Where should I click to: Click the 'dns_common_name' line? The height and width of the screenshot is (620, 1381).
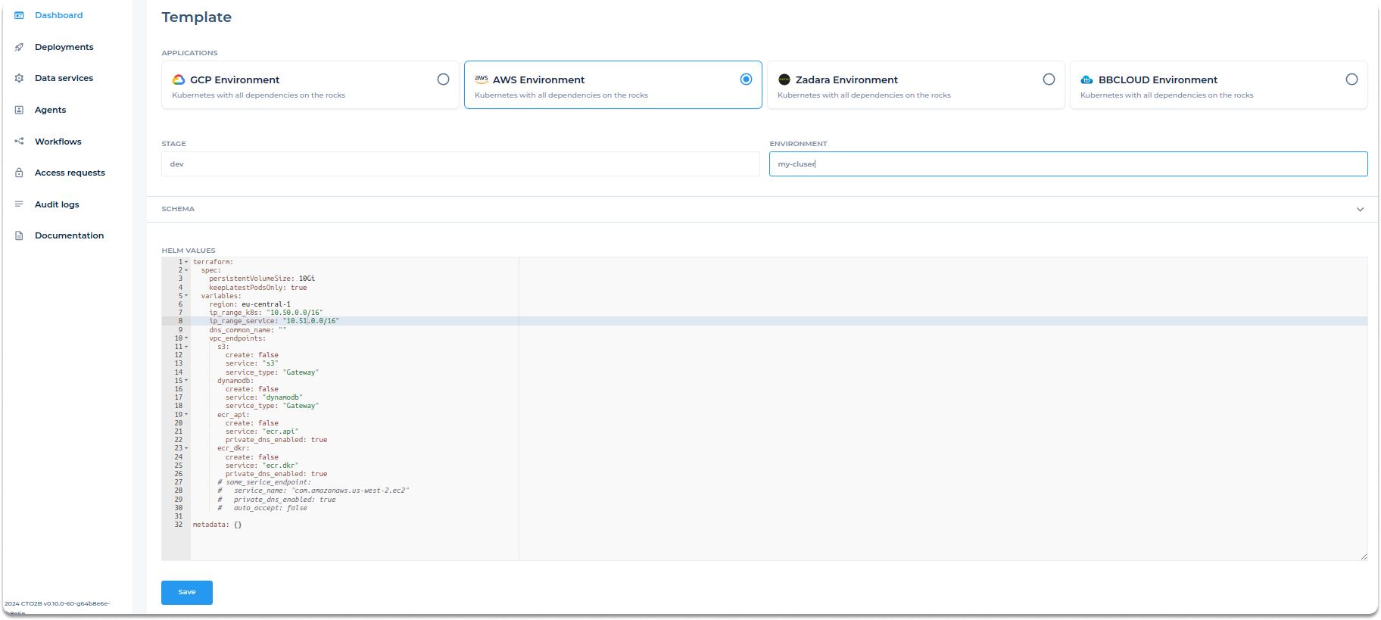[x=248, y=330]
